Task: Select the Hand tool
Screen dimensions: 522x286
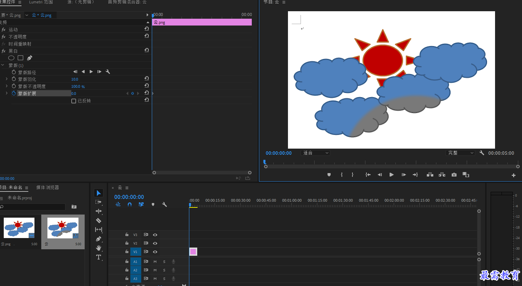Action: point(99,248)
